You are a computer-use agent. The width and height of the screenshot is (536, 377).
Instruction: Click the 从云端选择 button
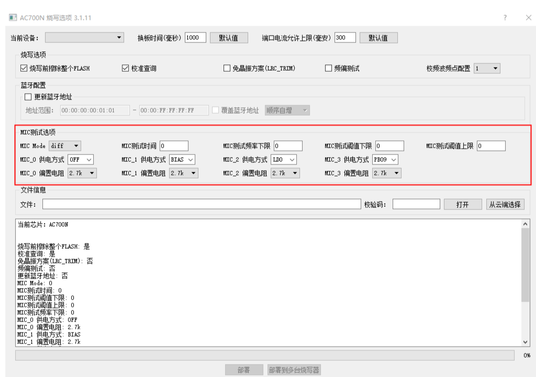pyautogui.click(x=505, y=205)
